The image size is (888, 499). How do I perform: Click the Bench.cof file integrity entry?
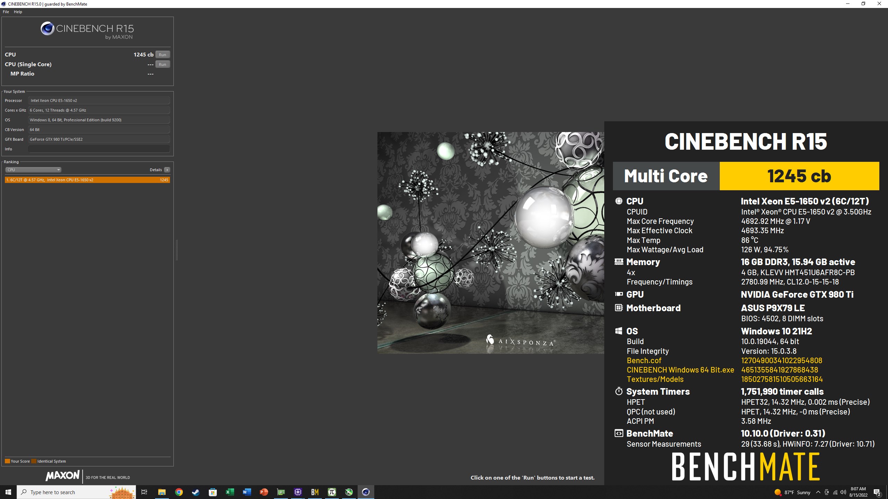click(x=644, y=360)
